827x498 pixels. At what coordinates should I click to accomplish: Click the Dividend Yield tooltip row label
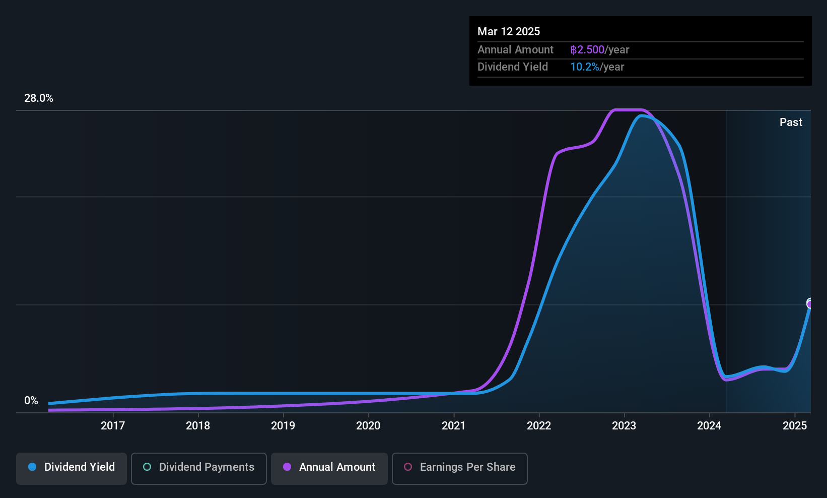(x=513, y=67)
